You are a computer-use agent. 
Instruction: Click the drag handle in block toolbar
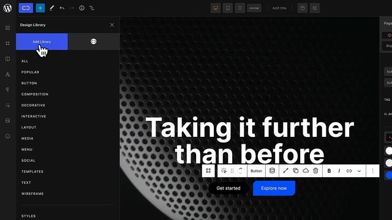[232, 171]
